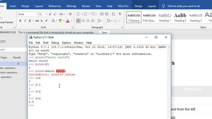212x119 pixels.
Task: Open the Font dialog launcher
Action: (72, 27)
